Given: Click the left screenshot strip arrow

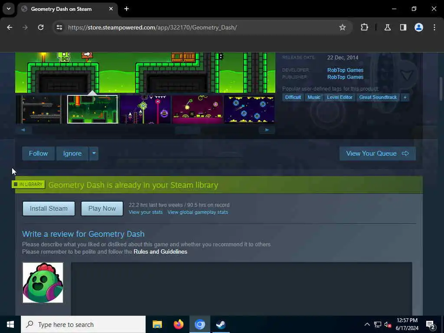Looking at the screenshot, I should [23, 130].
